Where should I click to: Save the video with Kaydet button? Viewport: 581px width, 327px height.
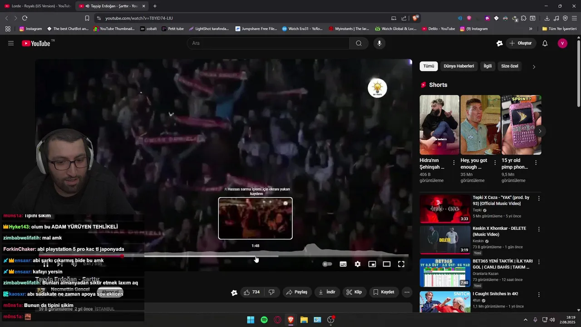tap(384, 292)
